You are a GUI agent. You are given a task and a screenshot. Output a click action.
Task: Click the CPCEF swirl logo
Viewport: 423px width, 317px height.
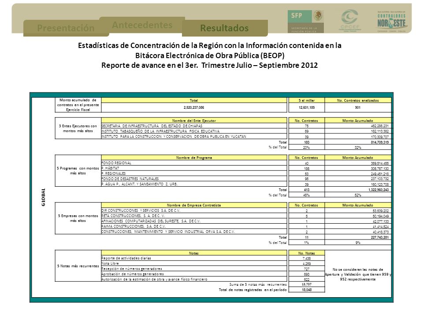350,21
